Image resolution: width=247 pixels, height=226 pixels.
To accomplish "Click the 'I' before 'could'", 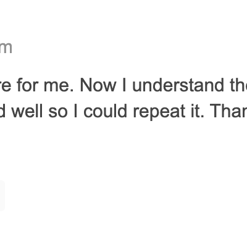I will pos(75,111).
